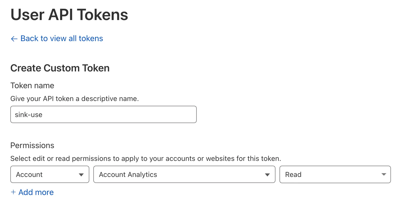This screenshot has height=203, width=403.
Task: Click the 'Select edit or read permissions' description
Action: (x=145, y=159)
